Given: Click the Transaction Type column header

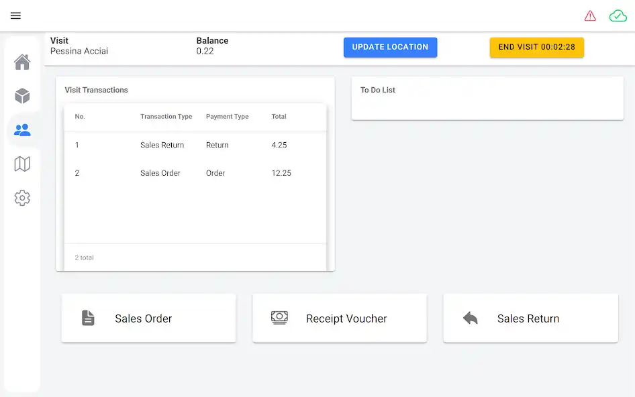Looking at the screenshot, I should point(166,117).
